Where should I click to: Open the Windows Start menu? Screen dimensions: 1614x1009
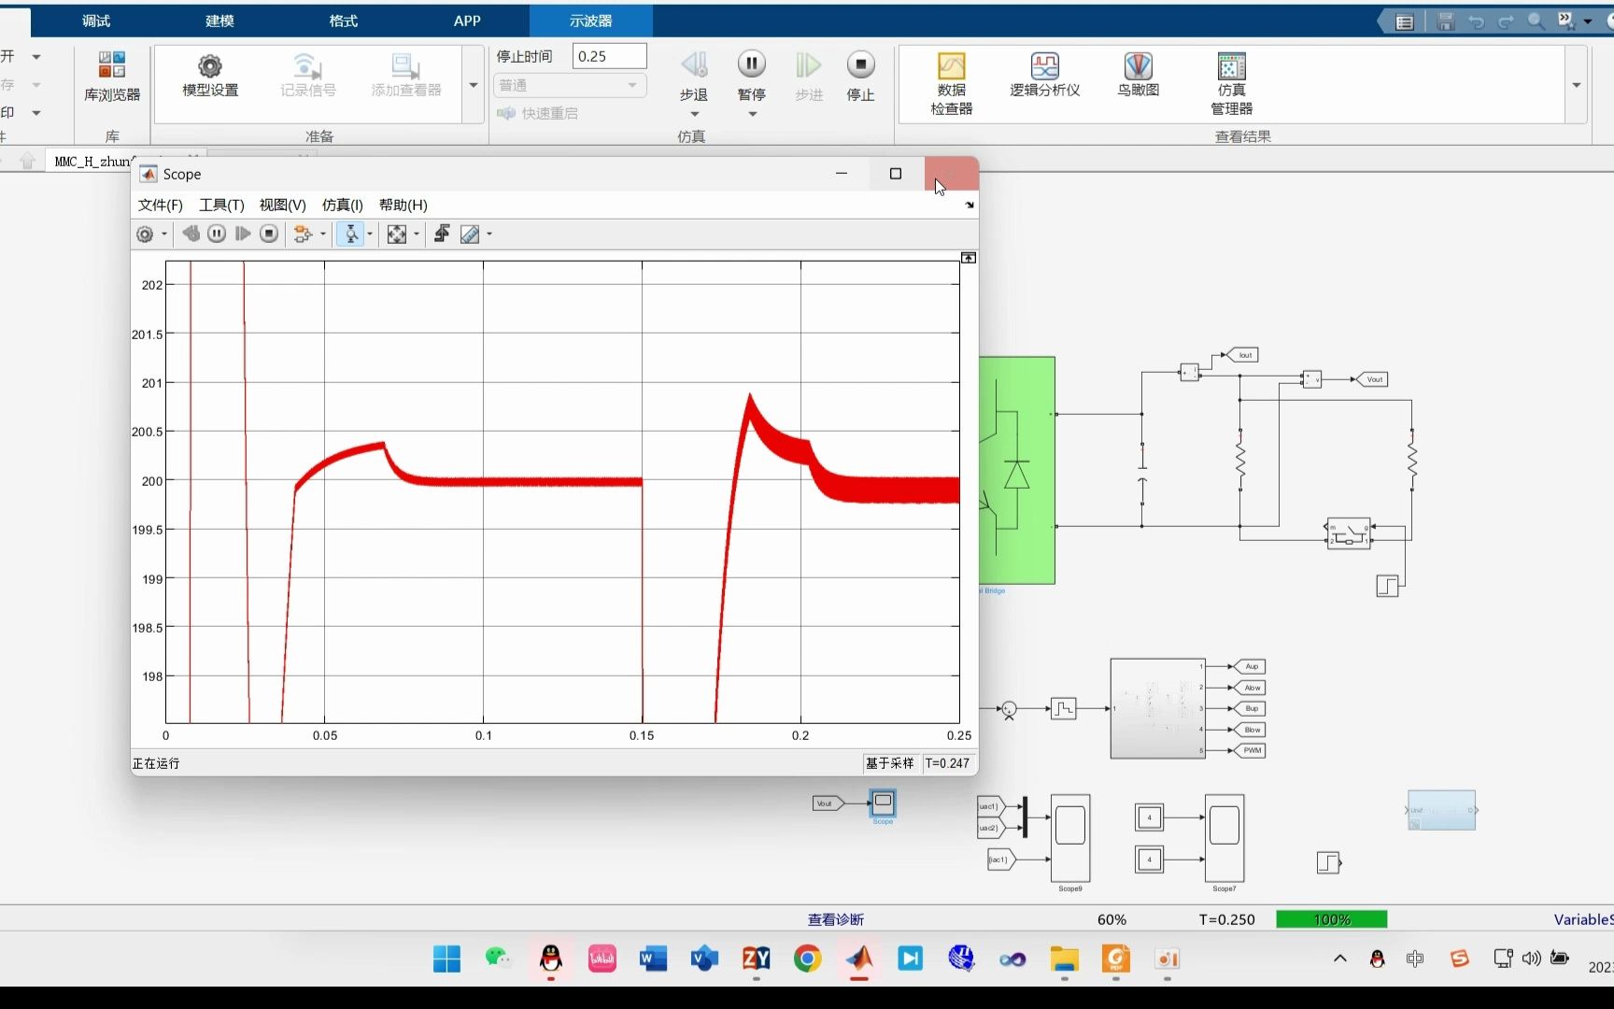(446, 959)
